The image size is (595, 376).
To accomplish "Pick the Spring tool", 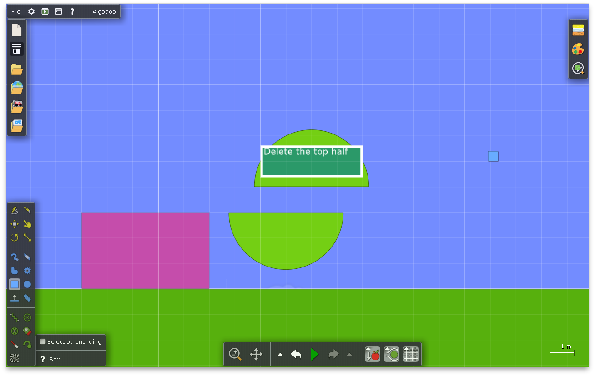I will (x=15, y=317).
